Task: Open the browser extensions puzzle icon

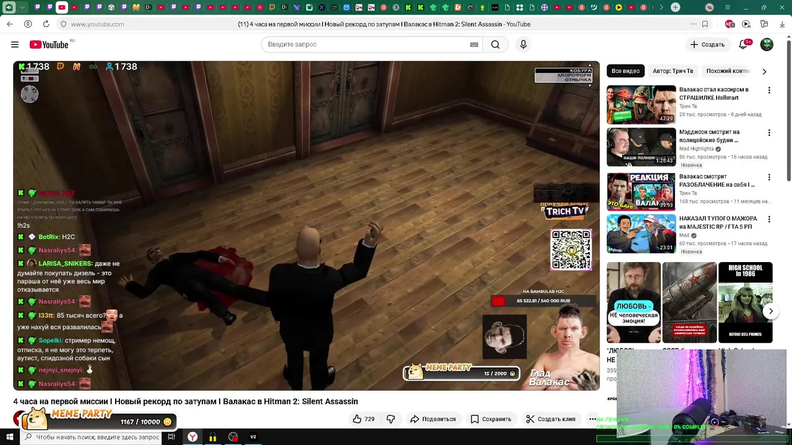Action: click(x=764, y=24)
